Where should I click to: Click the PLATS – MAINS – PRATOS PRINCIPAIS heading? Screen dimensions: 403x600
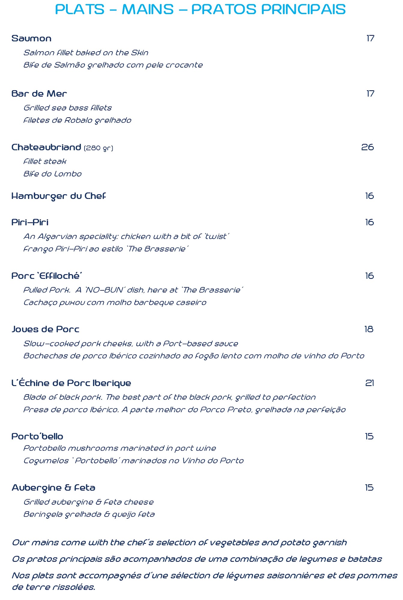click(x=200, y=9)
